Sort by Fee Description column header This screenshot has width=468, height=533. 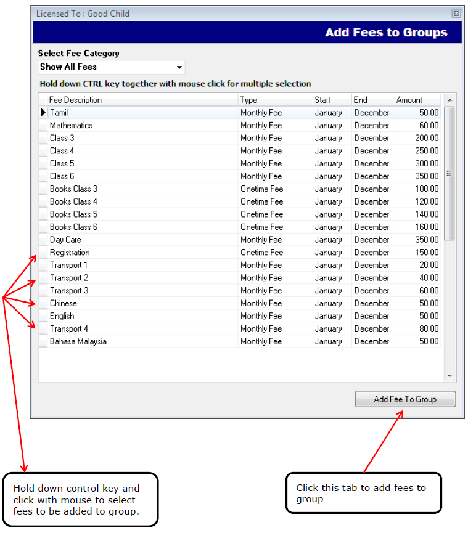tap(142, 100)
